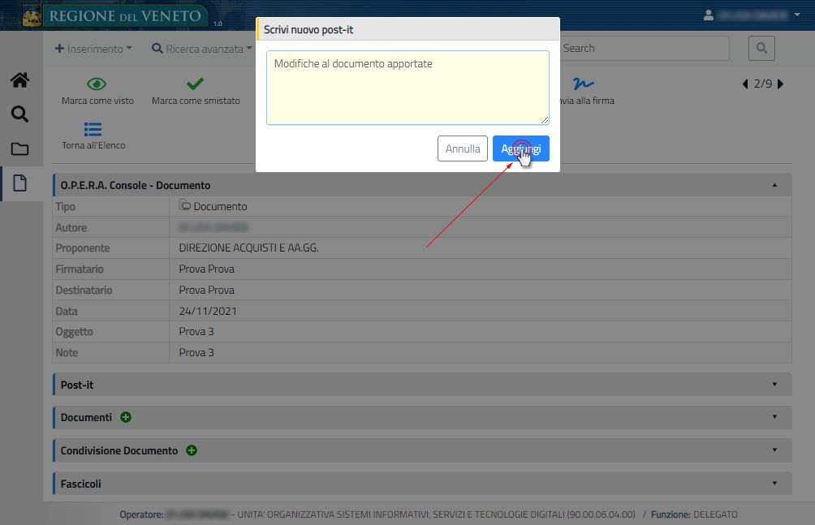The image size is (815, 525).
Task: Open the Inserimento dropdown menu
Action: pyautogui.click(x=93, y=49)
